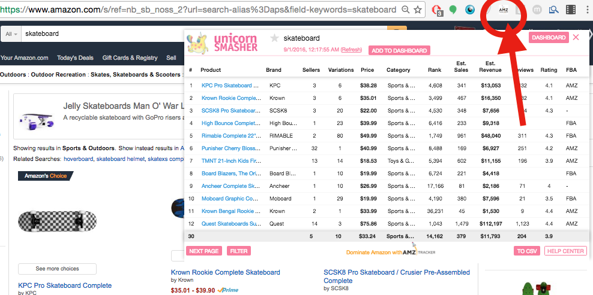Image resolution: width=593 pixels, height=295 pixels.
Task: Click the browser address bar URL
Action: 199,10
